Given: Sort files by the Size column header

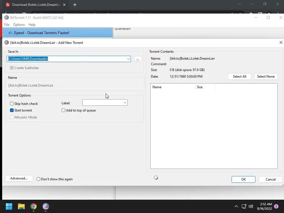Looking at the screenshot, I should 206,87.
